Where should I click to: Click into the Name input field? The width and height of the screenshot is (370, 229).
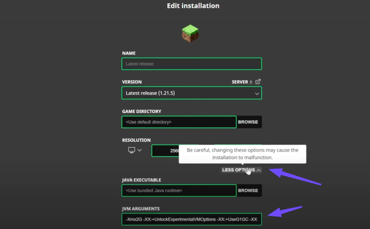click(192, 64)
